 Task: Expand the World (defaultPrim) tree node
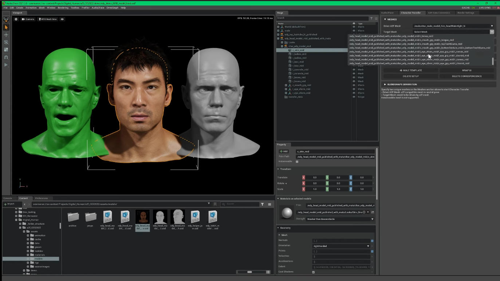click(x=278, y=27)
